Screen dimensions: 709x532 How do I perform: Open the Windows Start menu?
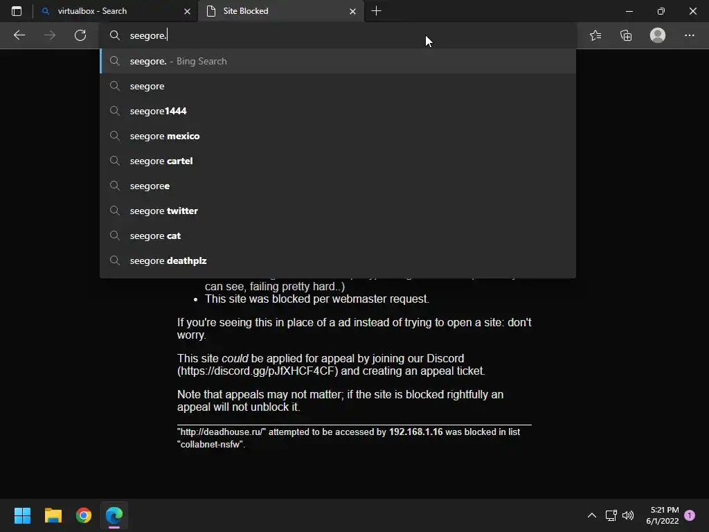[x=22, y=515]
